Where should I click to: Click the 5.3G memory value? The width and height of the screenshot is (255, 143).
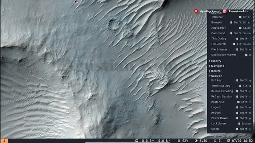pos(203,141)
